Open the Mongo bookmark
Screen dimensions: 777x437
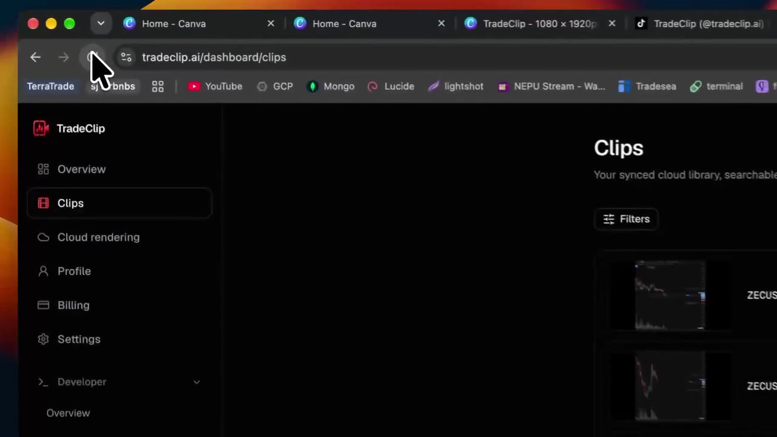331,86
